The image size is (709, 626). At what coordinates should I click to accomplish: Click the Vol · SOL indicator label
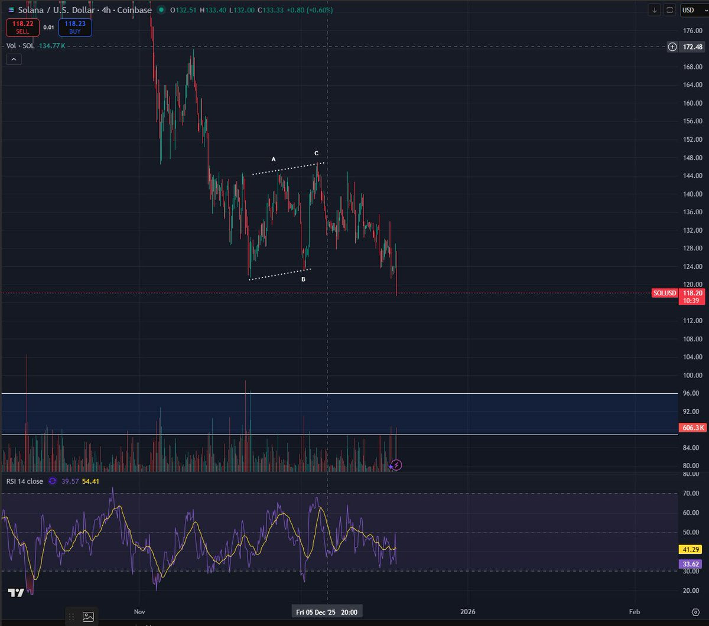pos(21,45)
